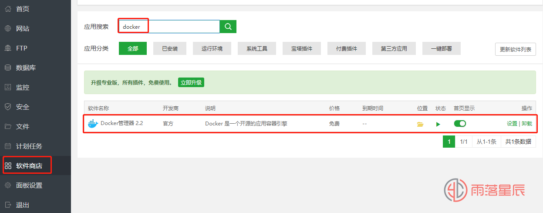Click the green search magnifier button
The height and width of the screenshot is (213, 543).
(x=228, y=27)
